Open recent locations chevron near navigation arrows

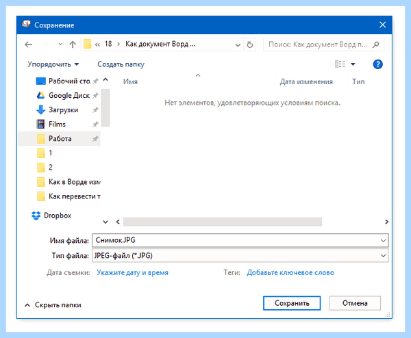[x=60, y=44]
